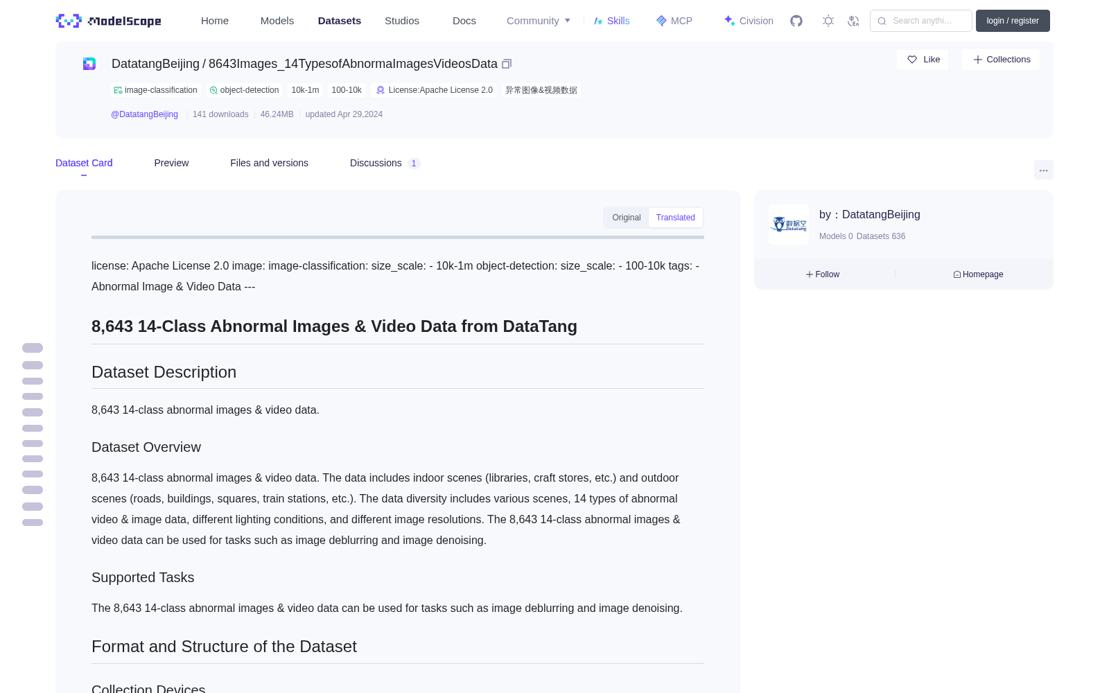Click DatatangBeijing in the dataset path title
This screenshot has width=1109, height=693.
click(x=155, y=64)
